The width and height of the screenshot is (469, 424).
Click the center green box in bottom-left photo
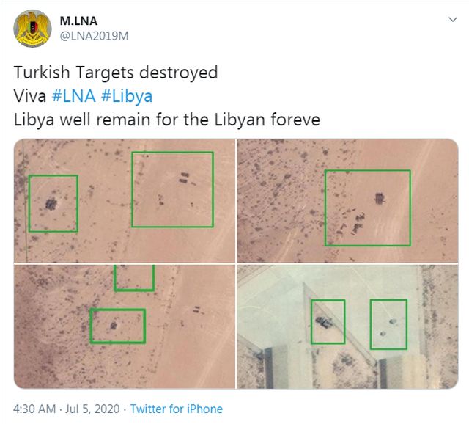tap(117, 326)
